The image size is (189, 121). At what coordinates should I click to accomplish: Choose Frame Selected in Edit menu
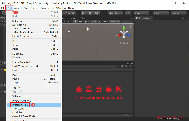click(34, 62)
